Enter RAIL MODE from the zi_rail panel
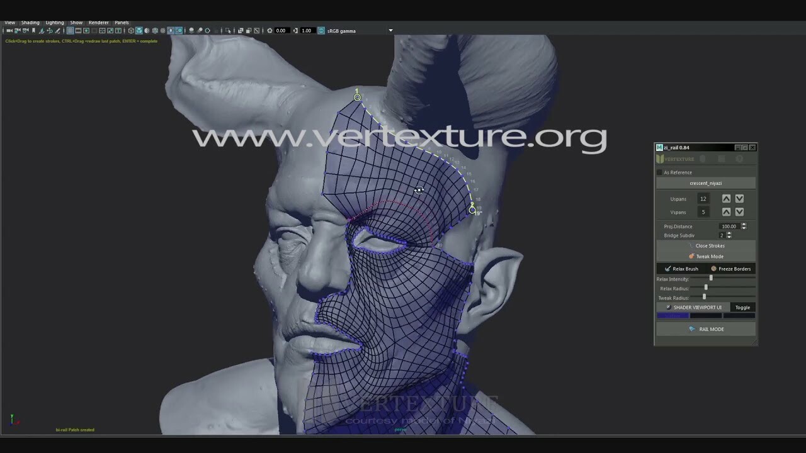 705,328
